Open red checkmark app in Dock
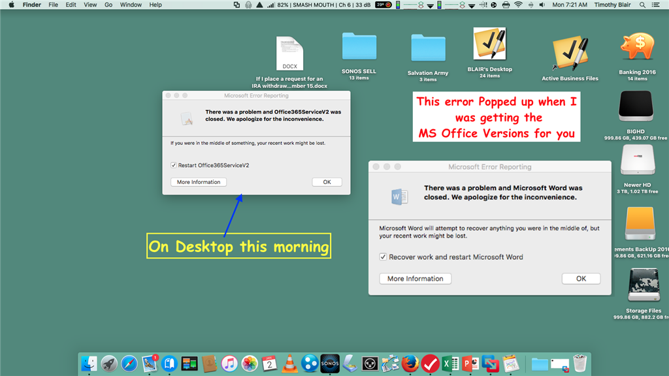 [x=430, y=364]
